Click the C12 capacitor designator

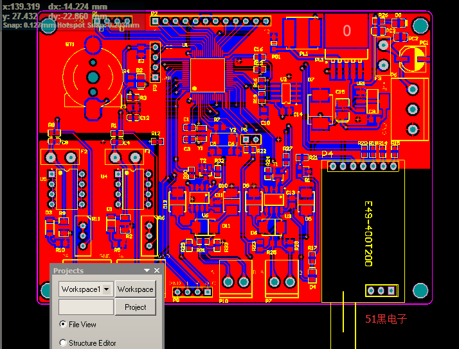pyautogui.click(x=145, y=118)
